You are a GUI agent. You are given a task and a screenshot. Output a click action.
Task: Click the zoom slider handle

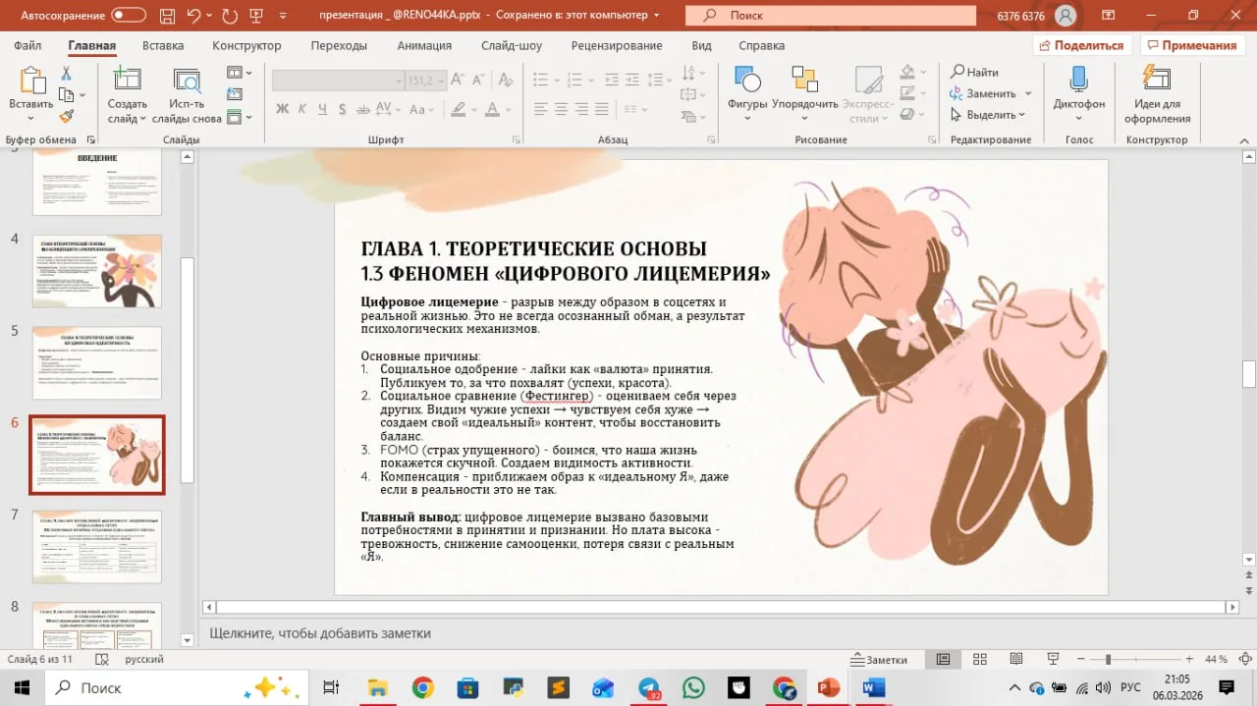1108,660
